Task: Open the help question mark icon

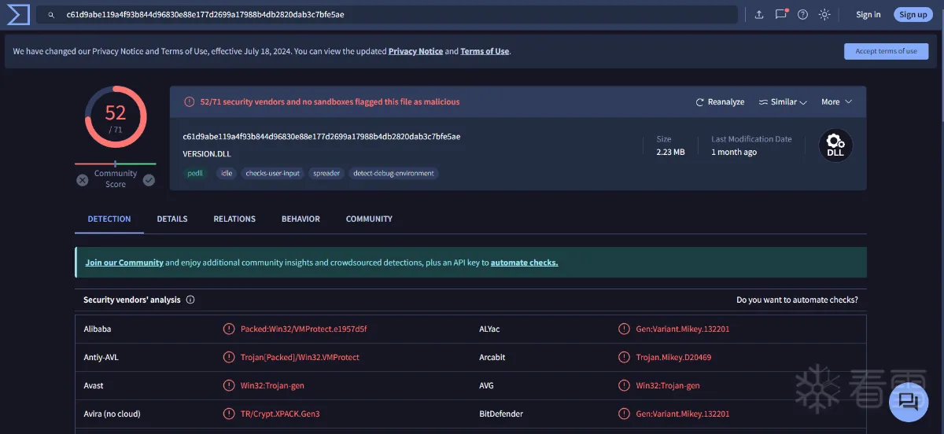Action: (802, 15)
